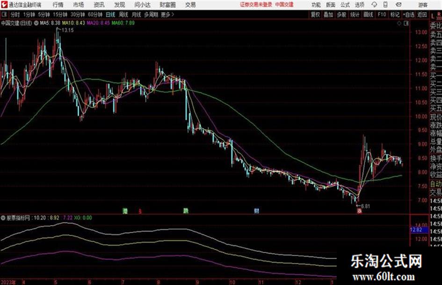Switch to the 分时 period tab

pos(15,15)
